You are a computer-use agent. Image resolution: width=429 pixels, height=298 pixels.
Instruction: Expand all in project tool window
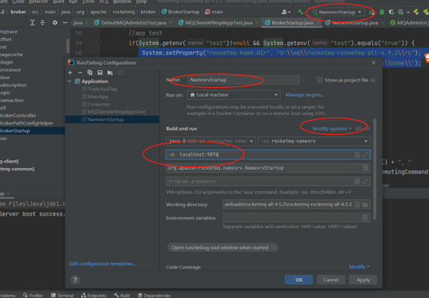pos(32,23)
